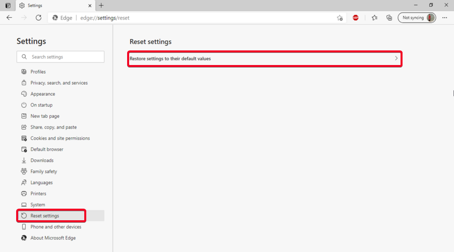Viewport: 454px width, 252px height.
Task: Click the browser Refresh button
Action: [x=38, y=18]
